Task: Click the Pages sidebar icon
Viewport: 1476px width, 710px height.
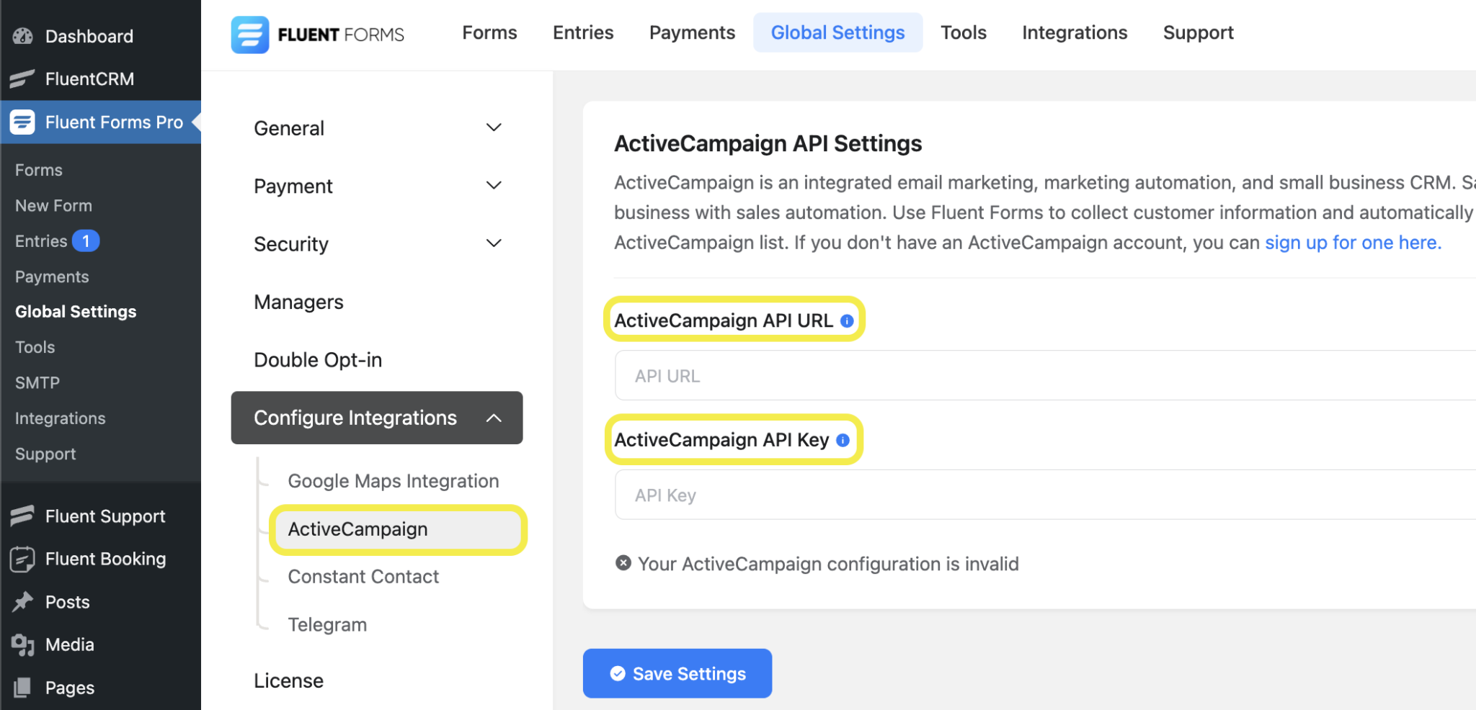Action: point(22,687)
